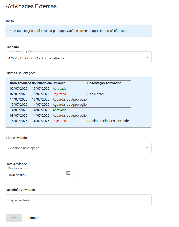This screenshot has width=179, height=227.
Task: Click the Enviar button
Action: click(x=14, y=218)
